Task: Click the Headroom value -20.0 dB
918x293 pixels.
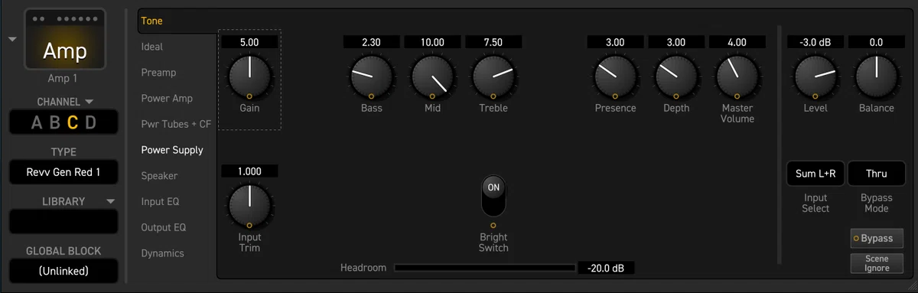Action: [606, 268]
